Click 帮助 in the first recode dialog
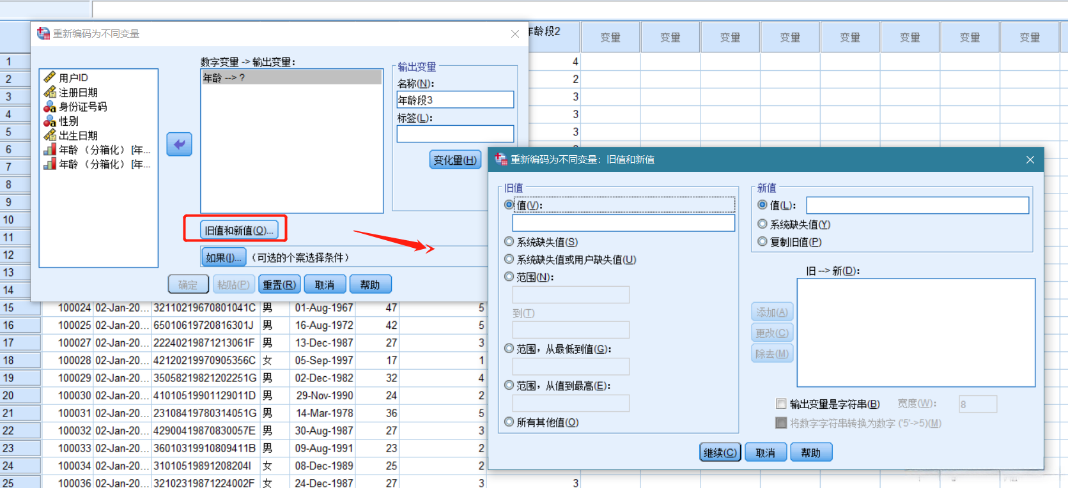 coord(370,285)
